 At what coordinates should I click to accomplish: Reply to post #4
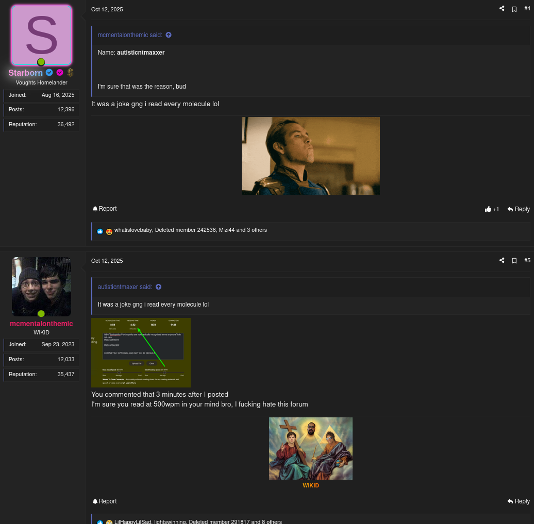[x=519, y=209]
